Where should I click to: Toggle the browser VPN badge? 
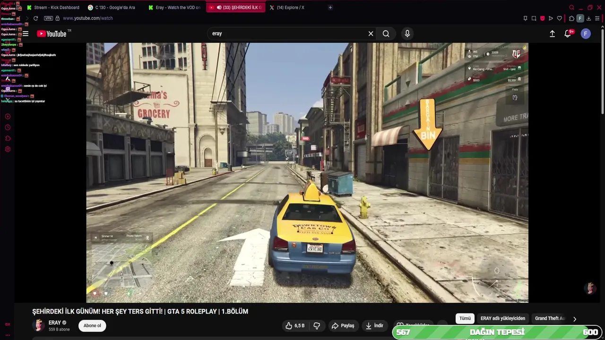click(48, 18)
